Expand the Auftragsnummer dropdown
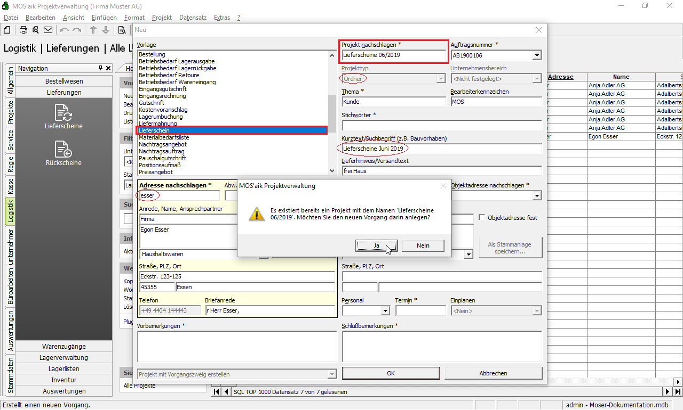This screenshot has height=410, width=683. click(x=537, y=55)
